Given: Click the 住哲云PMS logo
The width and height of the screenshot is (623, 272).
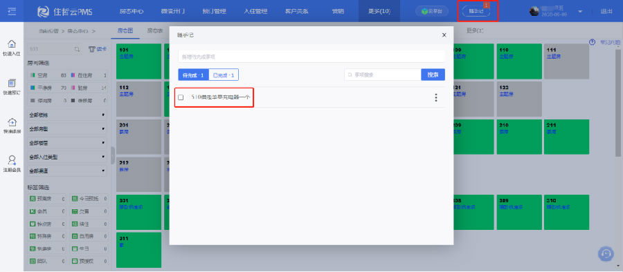Looking at the screenshot, I should point(65,12).
